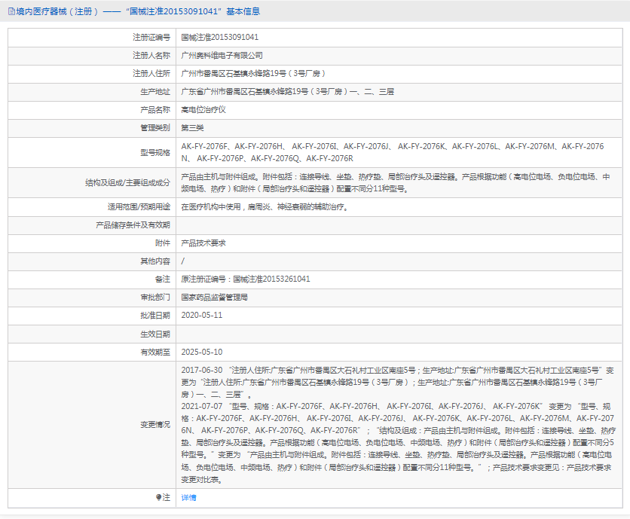Screen dimensions: 630x519
Task: Click the registration number value 国械注准20153091041
Action: (220, 38)
